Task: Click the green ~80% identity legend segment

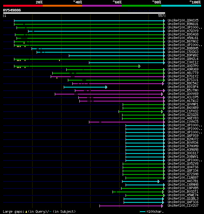Action: pyautogui.click(x=142, y=6)
